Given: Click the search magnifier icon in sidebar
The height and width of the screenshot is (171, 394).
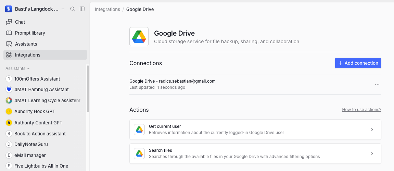Looking at the screenshot, I should point(73,9).
